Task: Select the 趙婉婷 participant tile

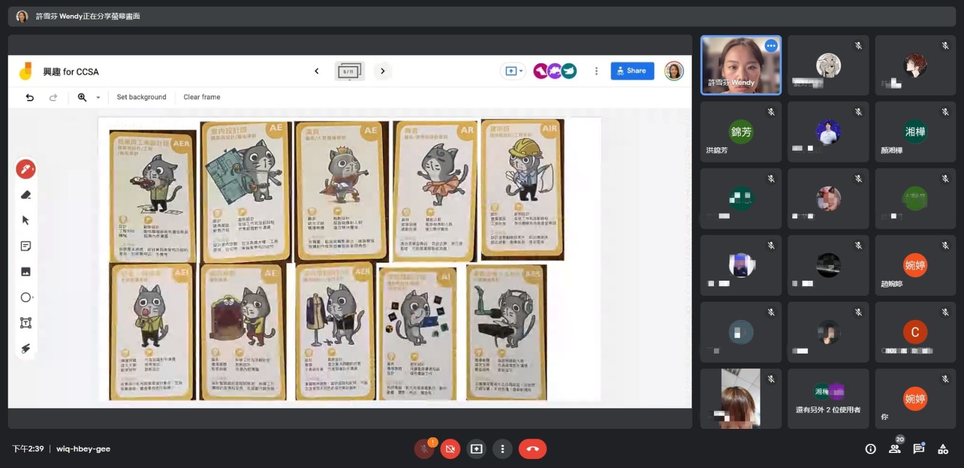Action: pos(915,266)
